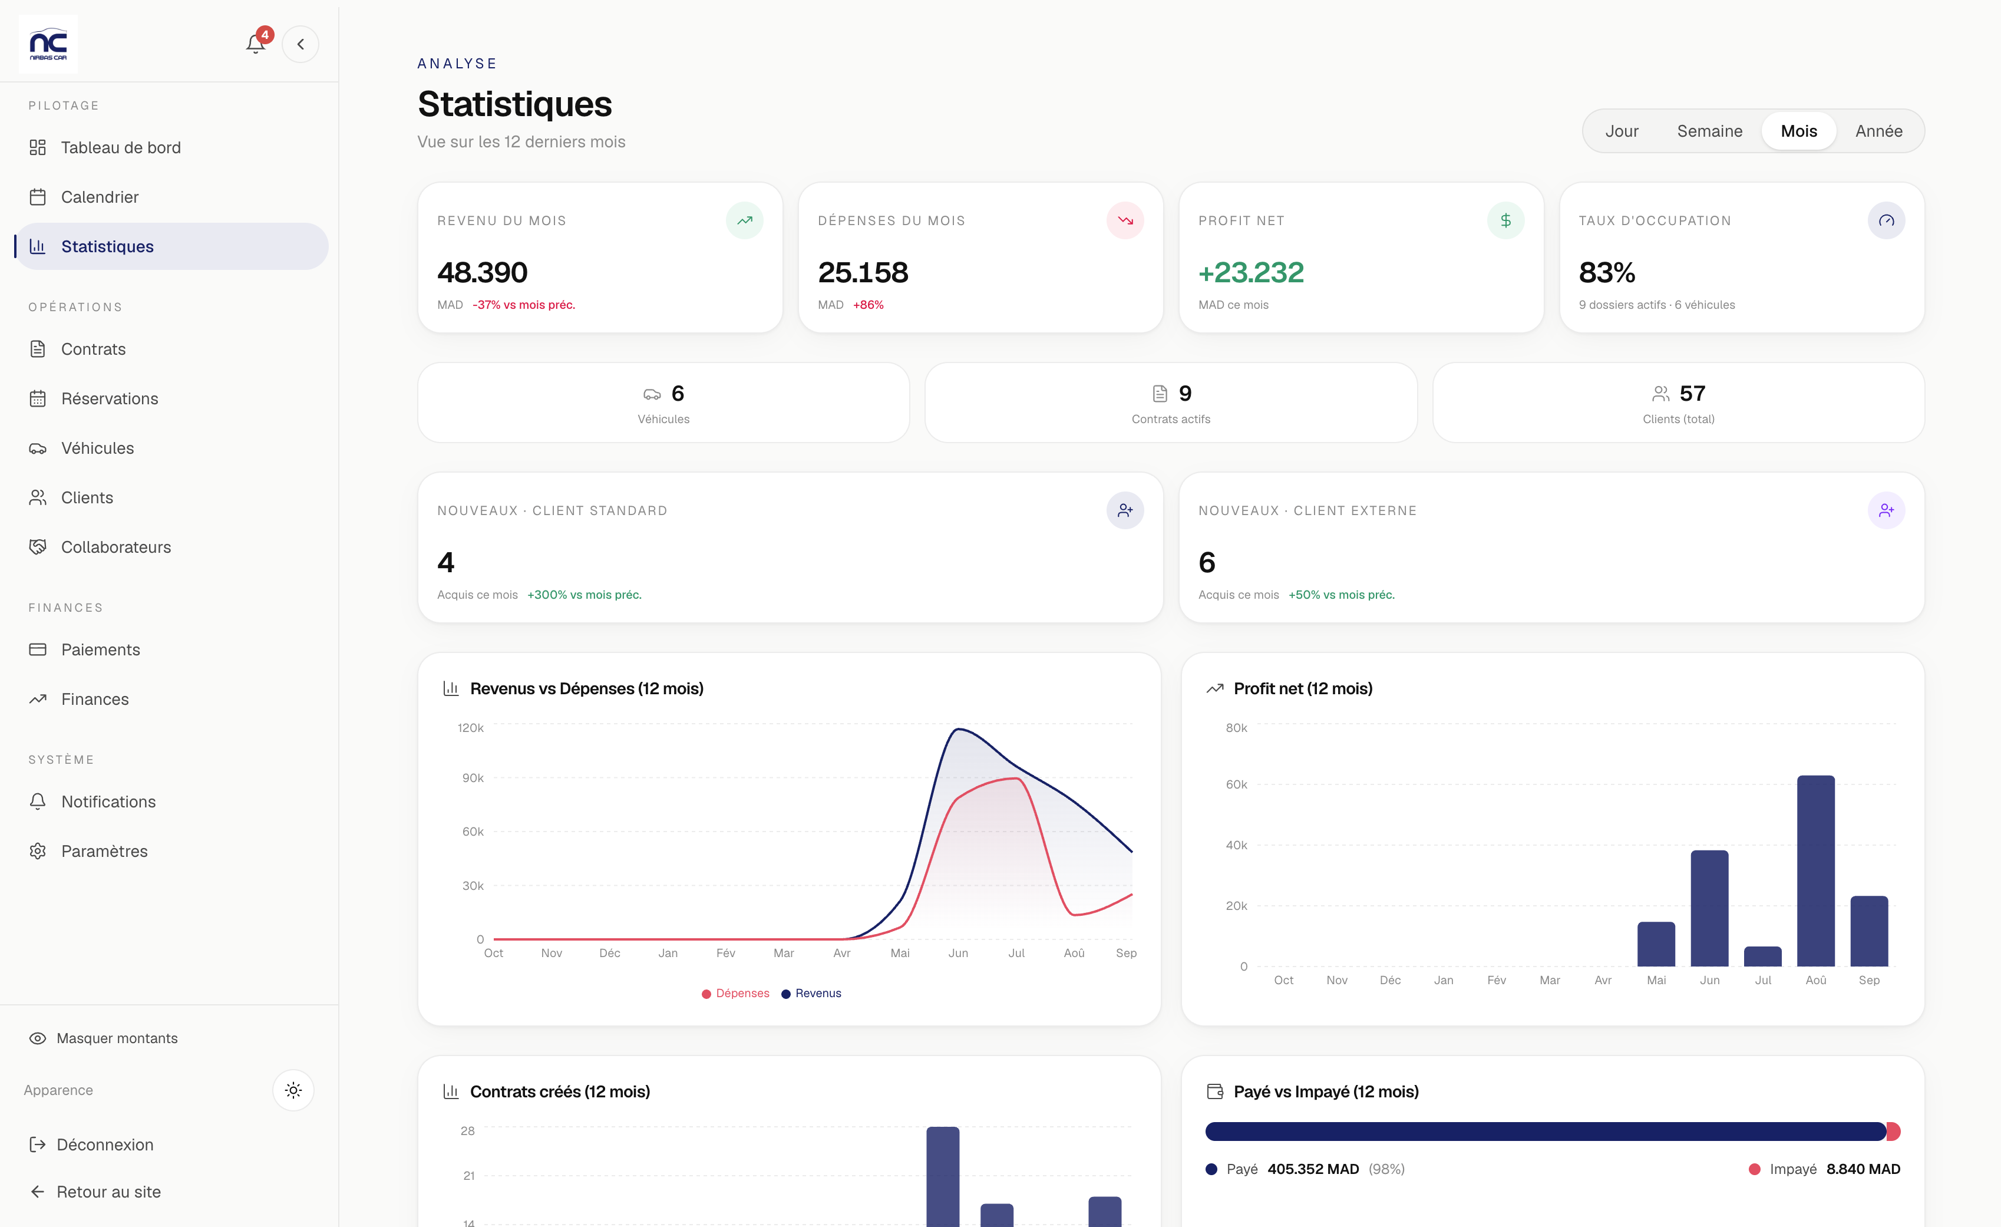Click the navy Payé legend dot
This screenshot has height=1227, width=2001.
point(1211,1170)
